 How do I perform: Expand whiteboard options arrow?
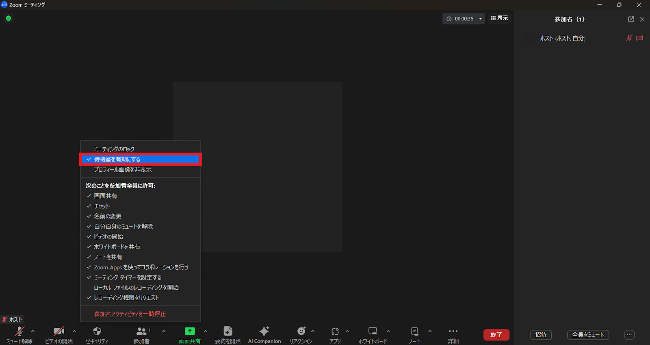coord(388,331)
